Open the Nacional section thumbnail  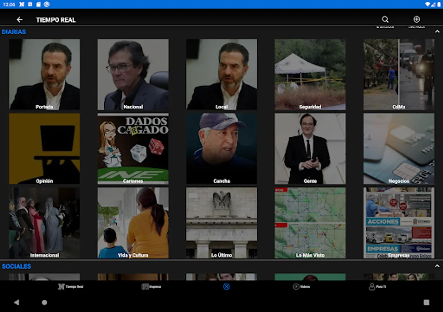pos(133,75)
